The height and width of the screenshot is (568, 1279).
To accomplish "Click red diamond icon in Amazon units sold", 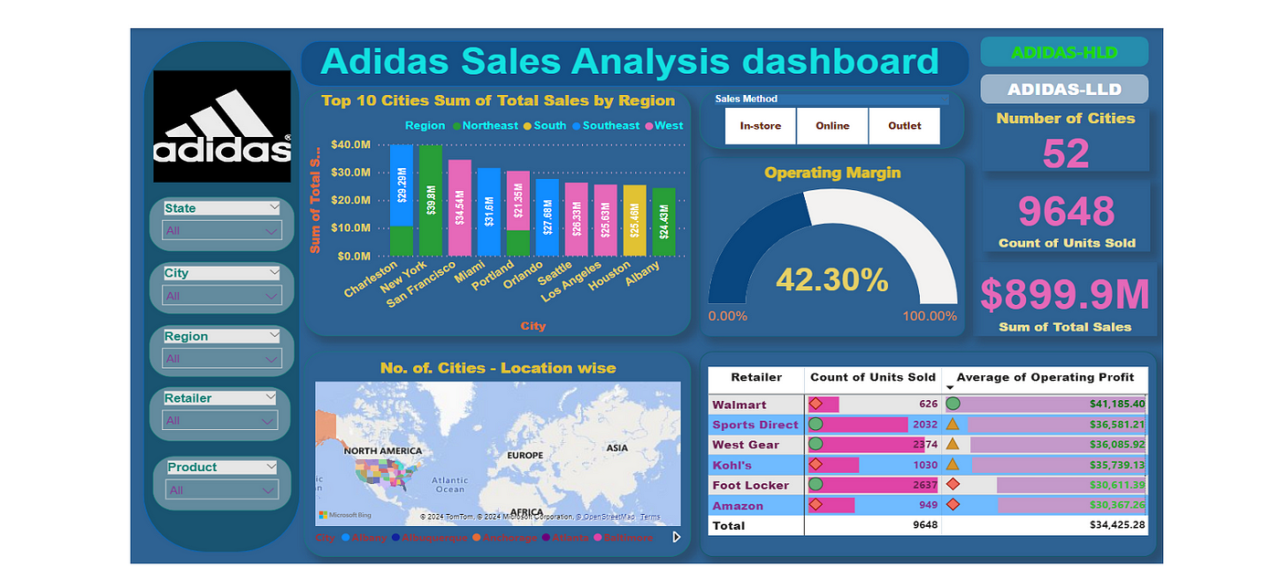I will click(816, 504).
